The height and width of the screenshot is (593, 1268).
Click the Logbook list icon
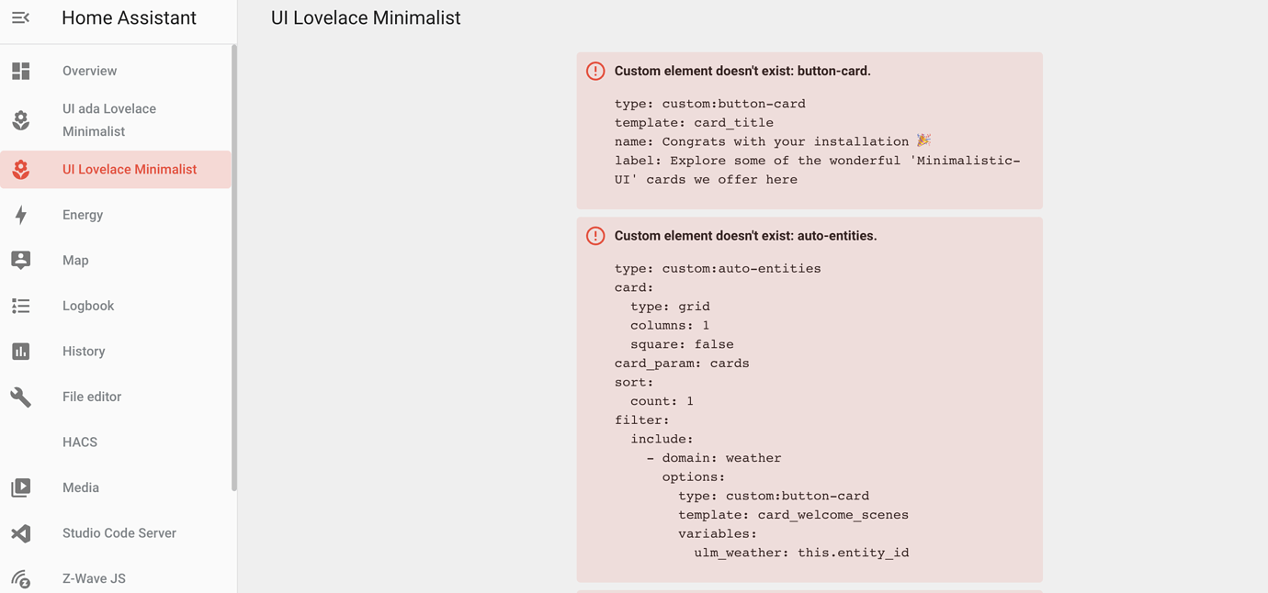pos(20,306)
